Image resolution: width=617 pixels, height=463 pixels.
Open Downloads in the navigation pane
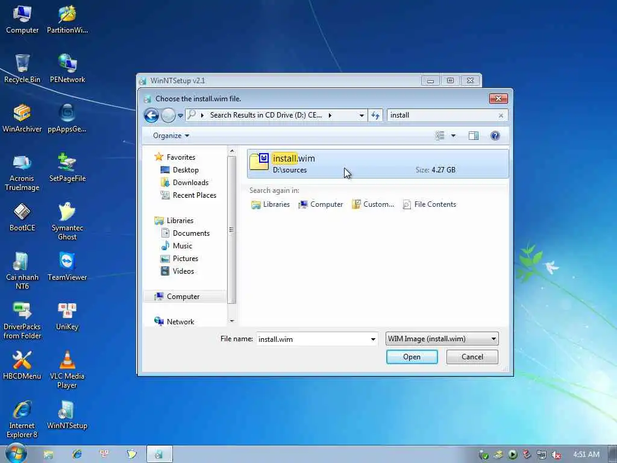190,182
